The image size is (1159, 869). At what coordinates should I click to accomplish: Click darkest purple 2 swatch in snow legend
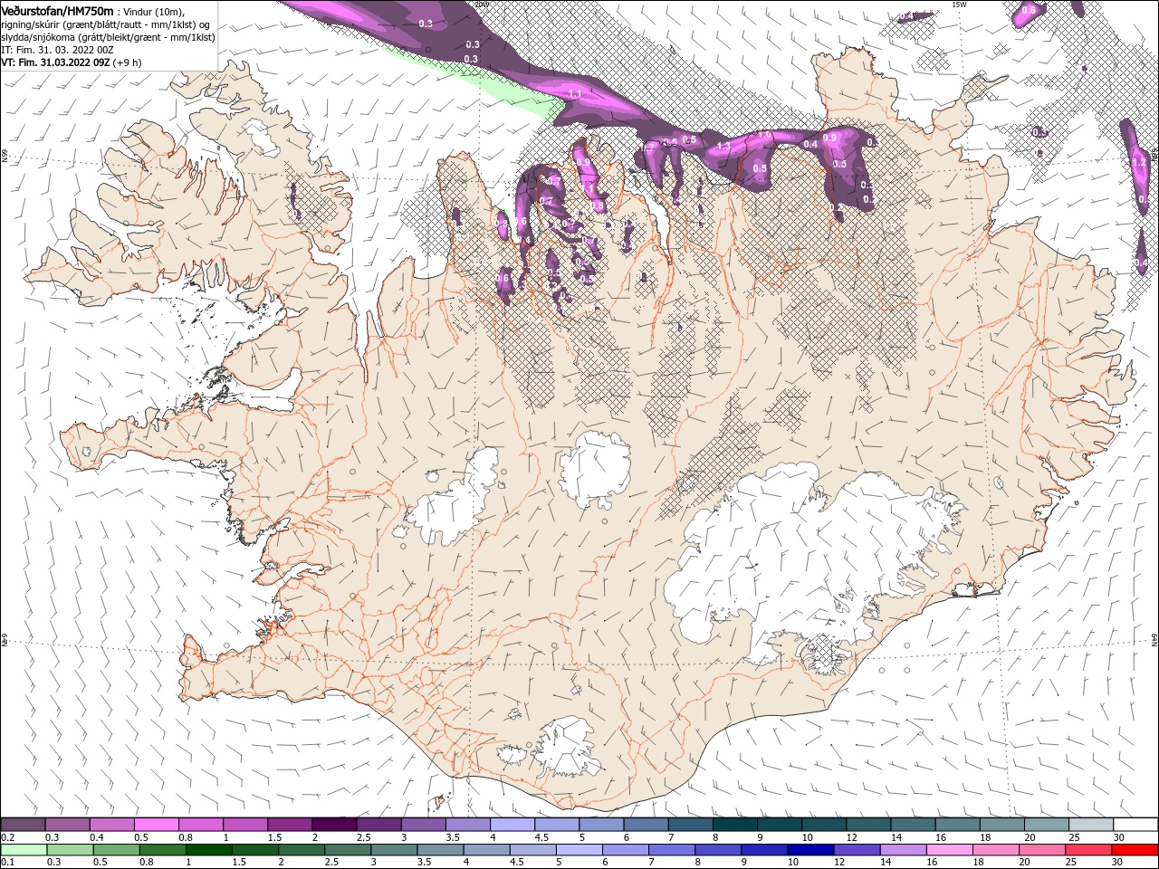pos(334,825)
